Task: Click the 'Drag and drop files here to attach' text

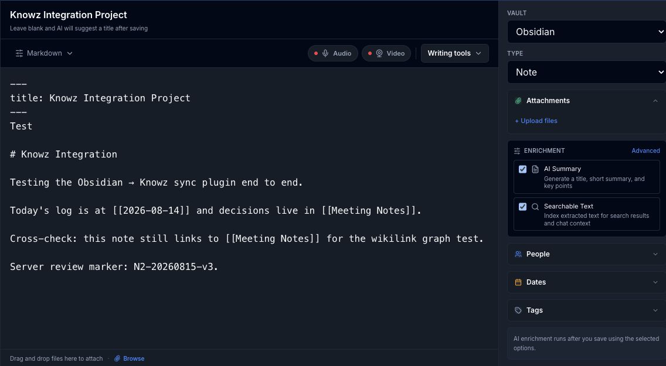Action: (56, 359)
